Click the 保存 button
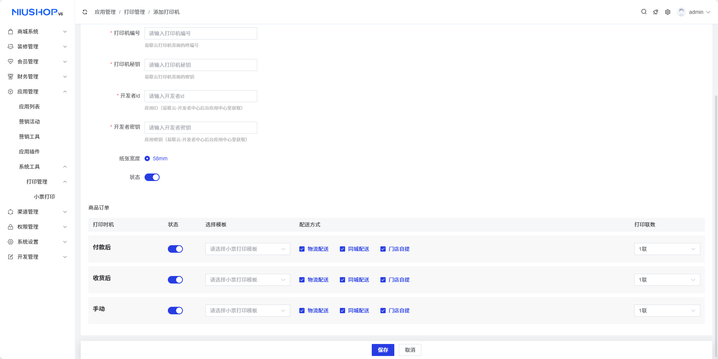This screenshot has width=718, height=359. (x=383, y=350)
